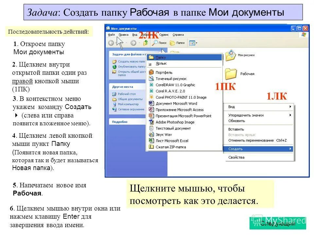This screenshot has width=314, height=235.
Task: Choose Портфель from the submenu
Action: [184, 72]
